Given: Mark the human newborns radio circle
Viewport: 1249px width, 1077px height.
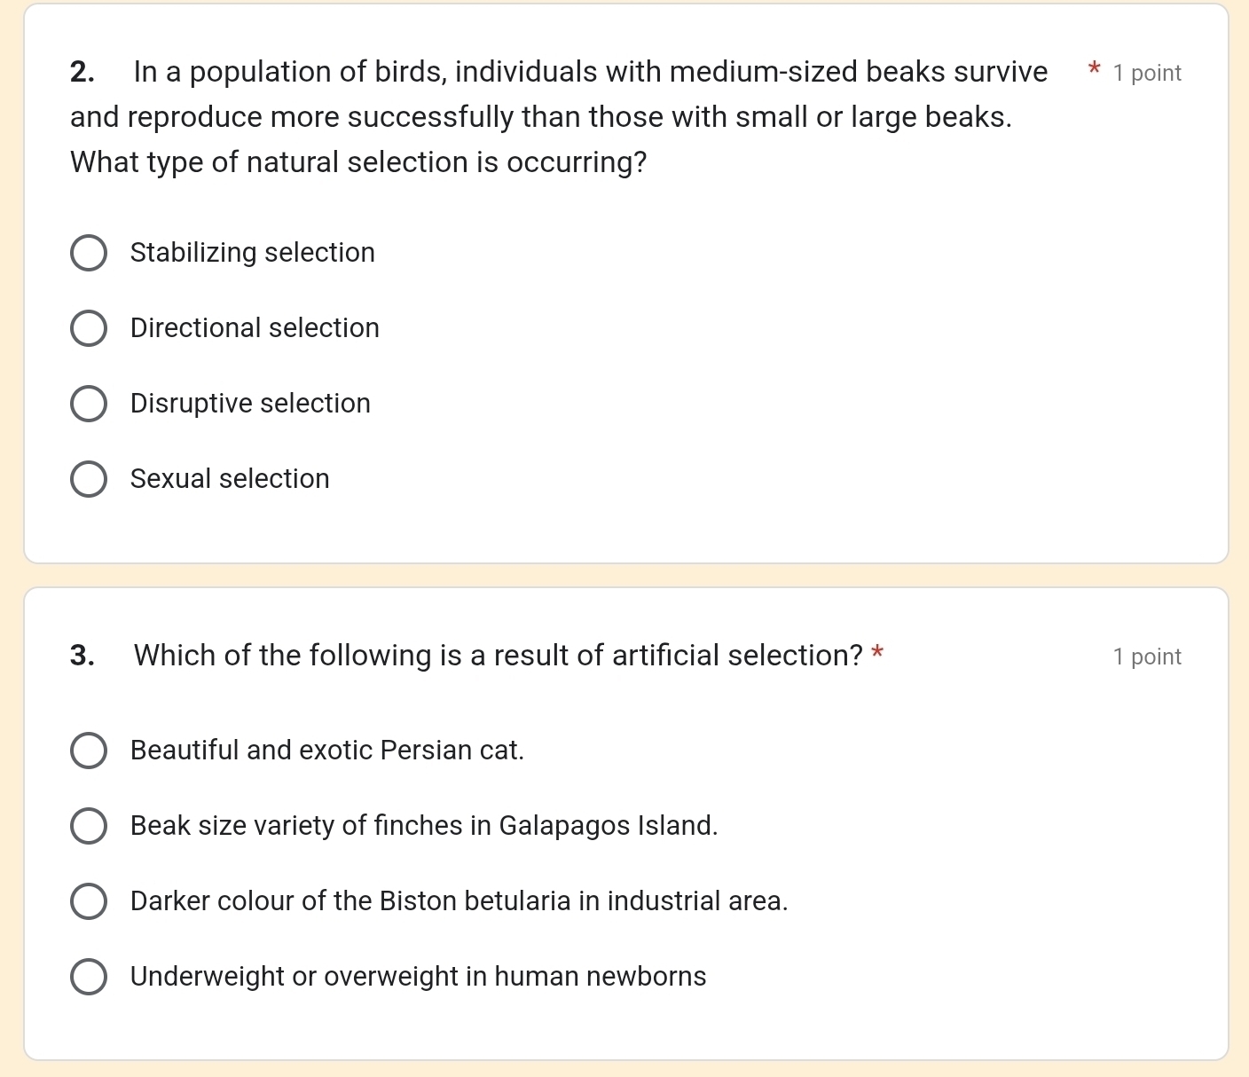Looking at the screenshot, I should click(89, 977).
